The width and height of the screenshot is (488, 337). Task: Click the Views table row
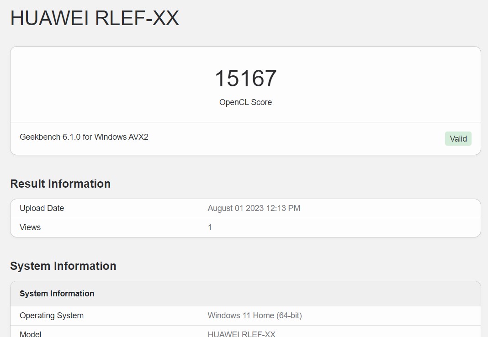245,227
